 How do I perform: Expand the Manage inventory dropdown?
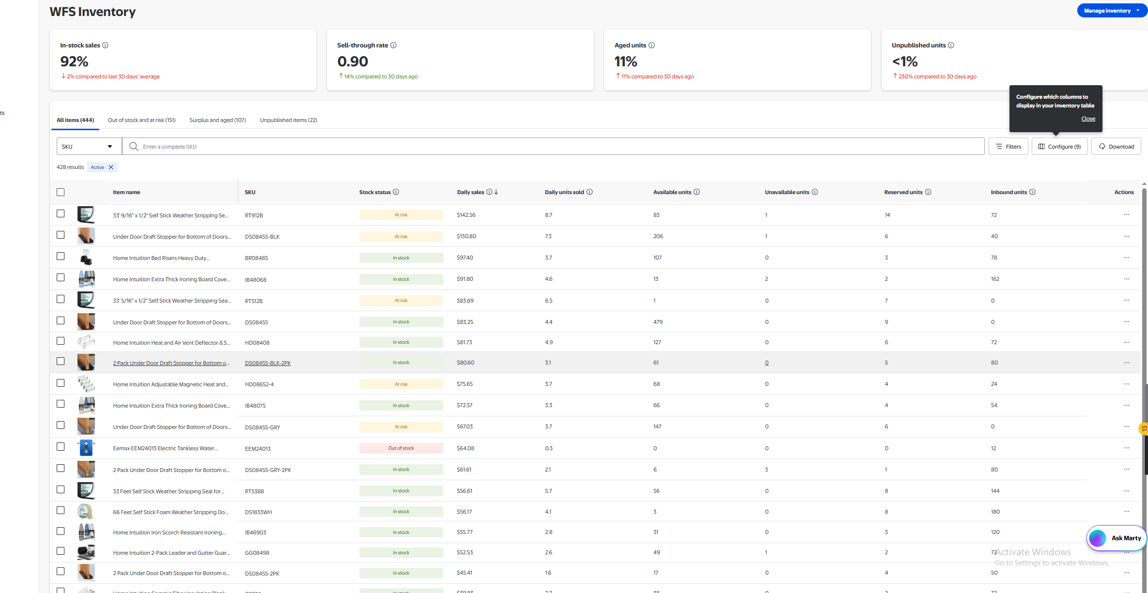click(1112, 11)
